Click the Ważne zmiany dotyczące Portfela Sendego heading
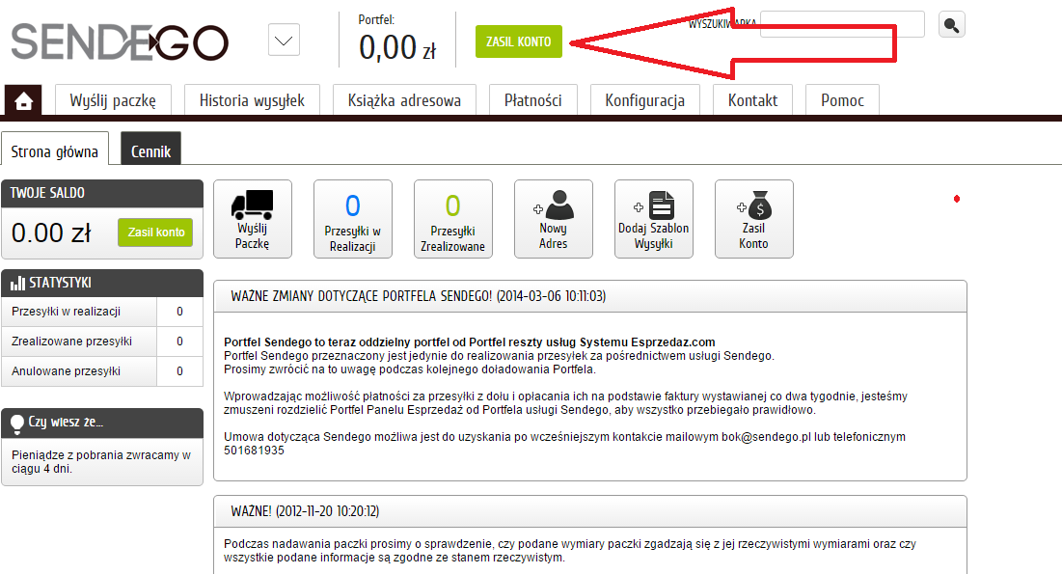The width and height of the screenshot is (1062, 574). pyautogui.click(x=418, y=296)
